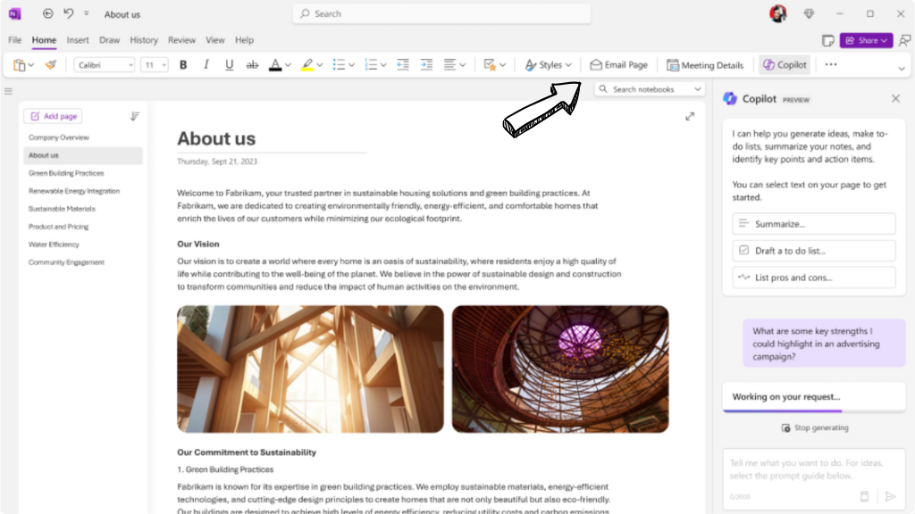The height and width of the screenshot is (514, 915).
Task: Select Summarize in the Copilot pane
Action: click(813, 223)
